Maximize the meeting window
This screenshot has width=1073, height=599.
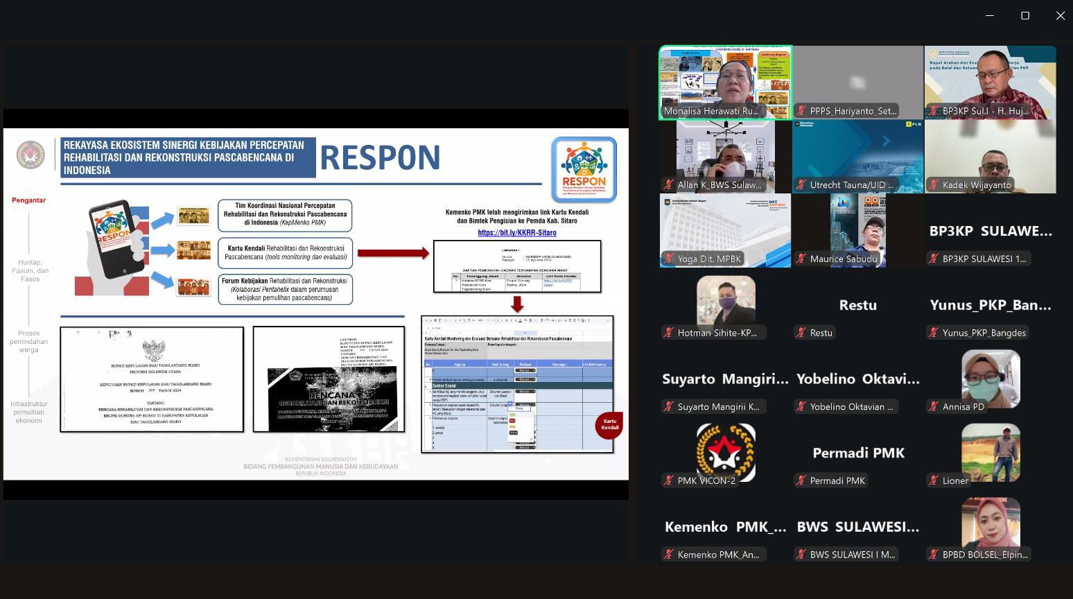1025,15
